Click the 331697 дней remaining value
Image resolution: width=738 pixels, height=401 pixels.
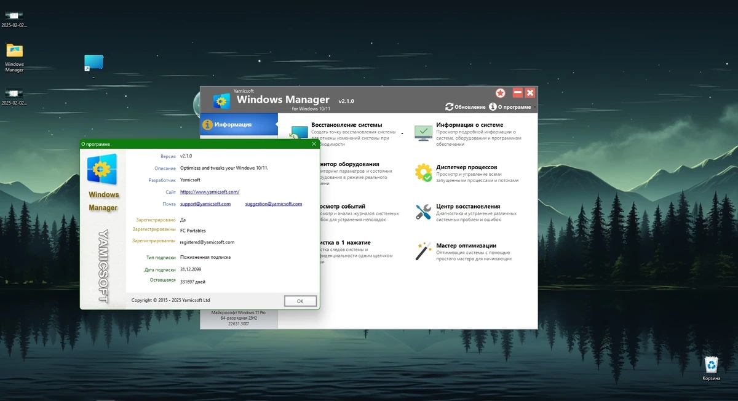(192, 282)
